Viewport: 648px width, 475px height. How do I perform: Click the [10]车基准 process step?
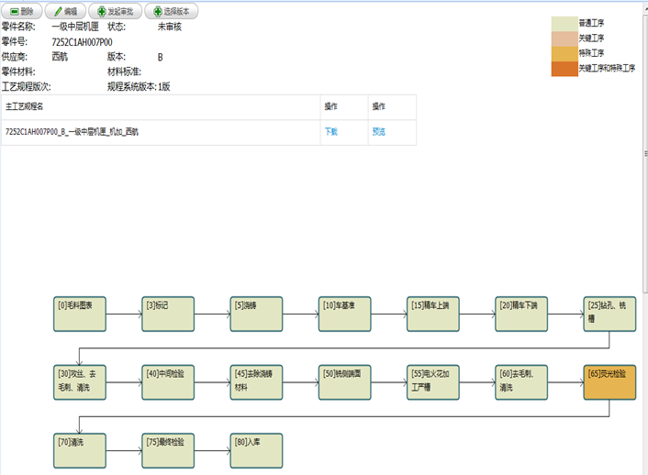345,315
